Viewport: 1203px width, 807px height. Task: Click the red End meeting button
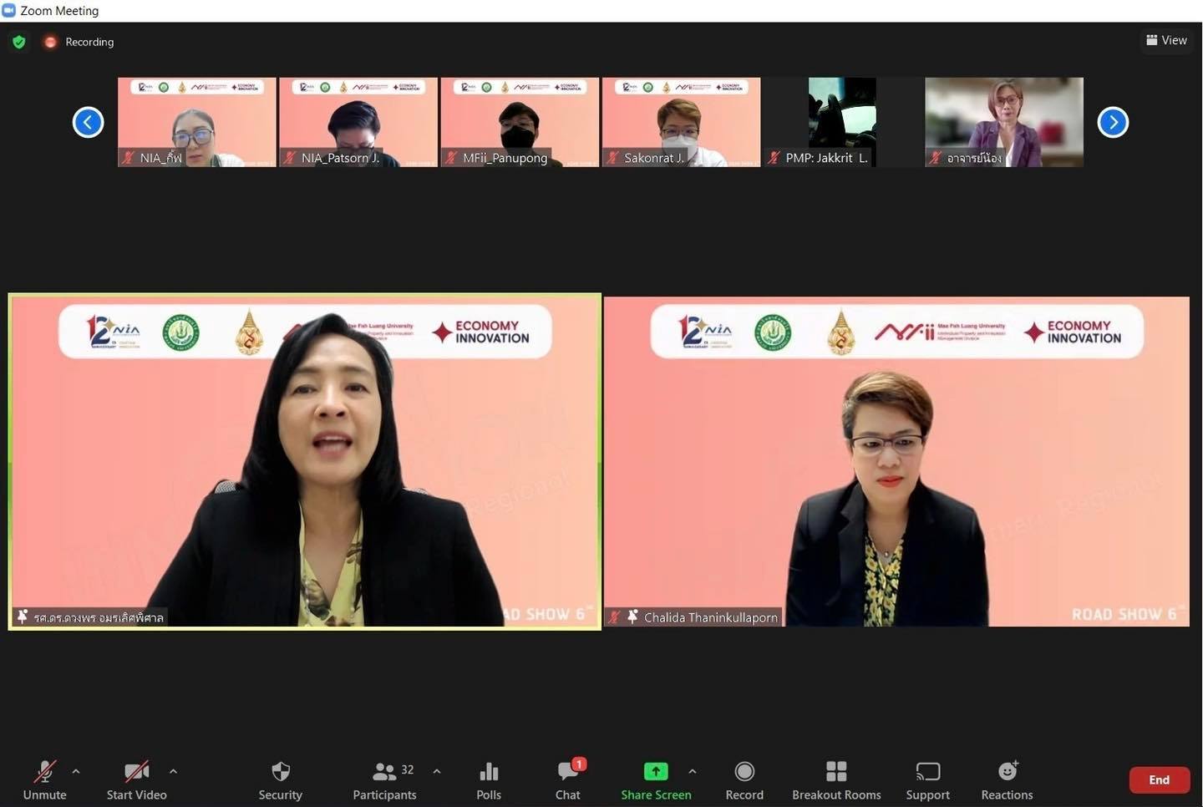click(x=1160, y=779)
